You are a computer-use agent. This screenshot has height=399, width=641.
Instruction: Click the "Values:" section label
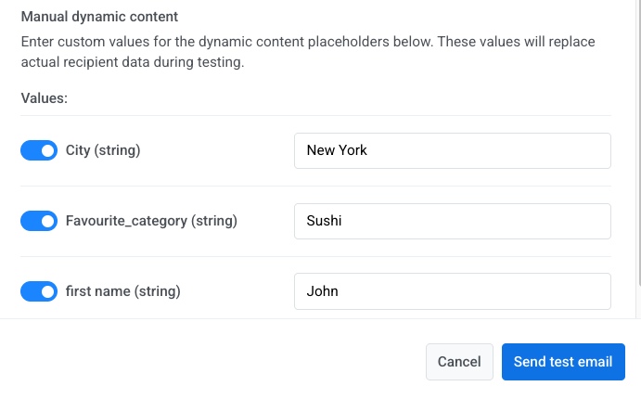tap(44, 97)
